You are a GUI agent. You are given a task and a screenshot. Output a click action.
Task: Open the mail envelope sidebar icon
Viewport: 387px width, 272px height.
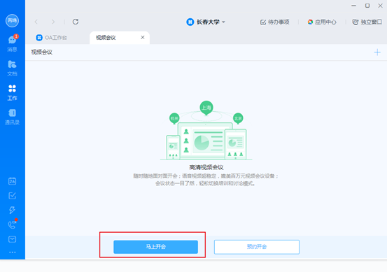12,239
